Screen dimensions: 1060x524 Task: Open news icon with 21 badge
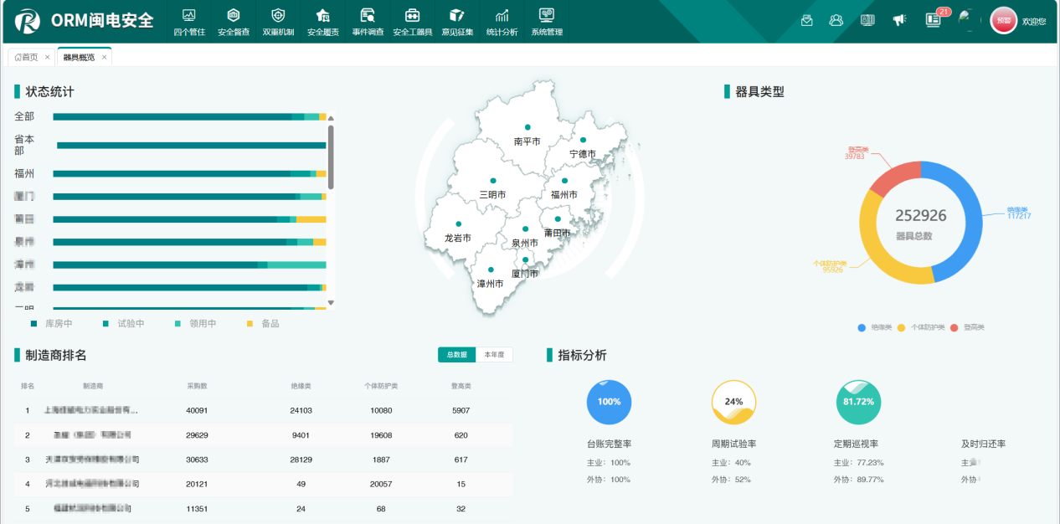pyautogui.click(x=934, y=20)
